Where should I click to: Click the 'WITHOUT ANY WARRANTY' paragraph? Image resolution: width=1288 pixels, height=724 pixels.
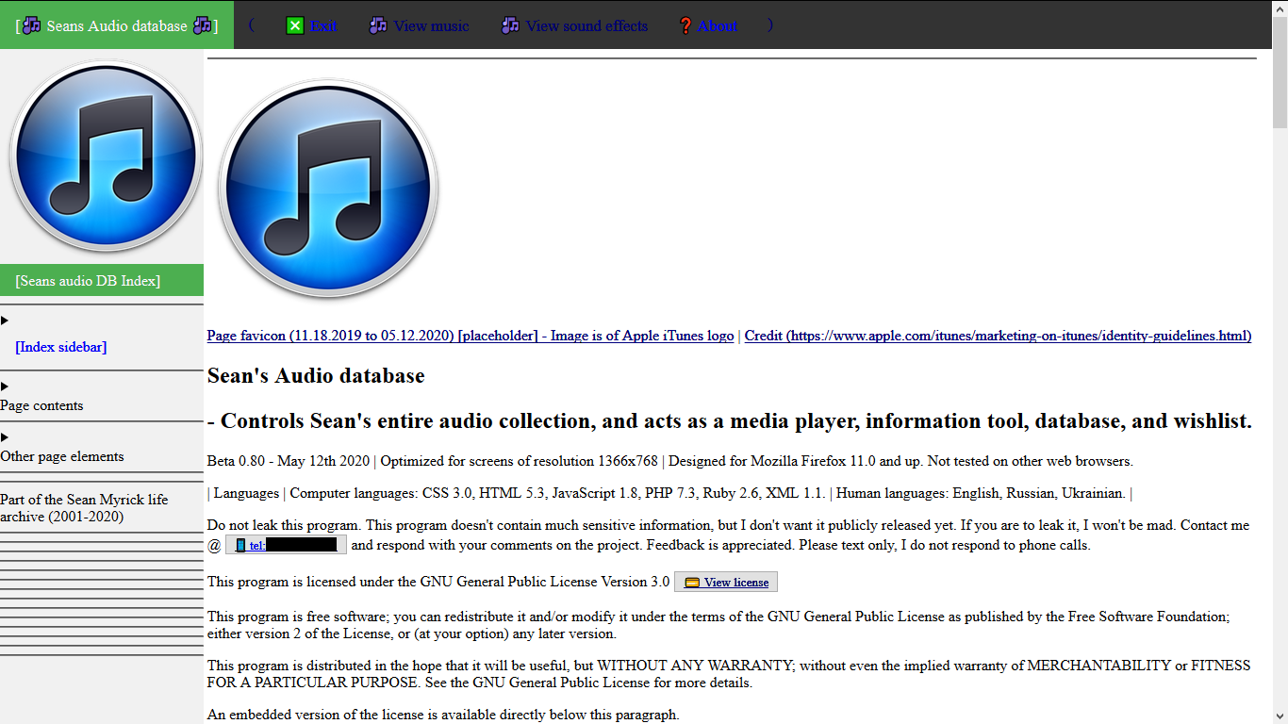(x=729, y=674)
